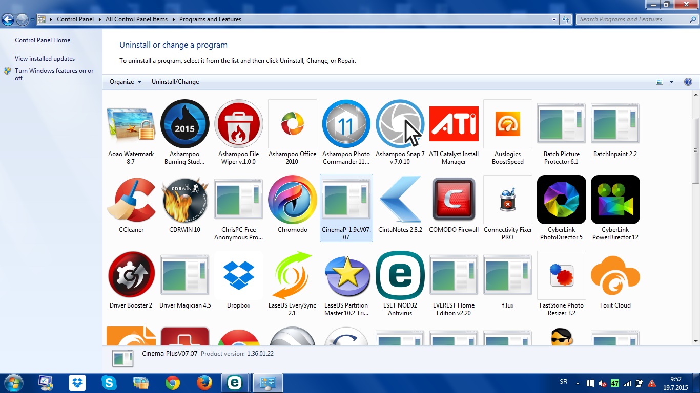Click the Search Programs and Features field
The height and width of the screenshot is (393, 700).
(x=636, y=19)
